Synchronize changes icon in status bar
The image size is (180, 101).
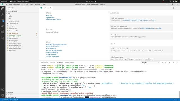click(x=11, y=100)
